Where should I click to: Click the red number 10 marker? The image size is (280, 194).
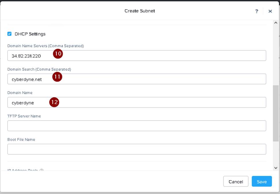coord(58,54)
